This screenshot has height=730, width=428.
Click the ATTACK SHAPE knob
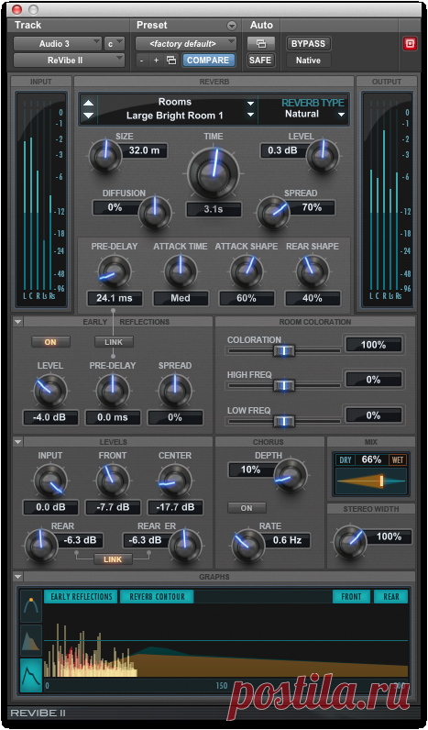[x=247, y=271]
